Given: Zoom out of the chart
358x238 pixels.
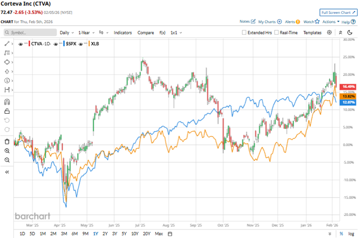Looking at the screenshot, I should pos(7,160).
